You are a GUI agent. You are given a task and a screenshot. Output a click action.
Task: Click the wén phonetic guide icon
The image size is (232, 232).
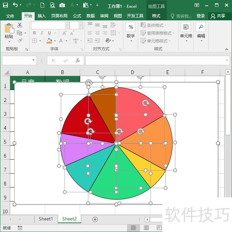coord(75,40)
